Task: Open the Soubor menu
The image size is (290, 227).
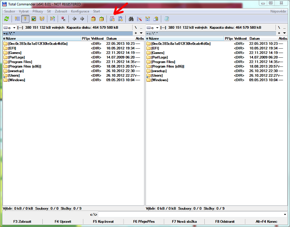Action: 10,11
